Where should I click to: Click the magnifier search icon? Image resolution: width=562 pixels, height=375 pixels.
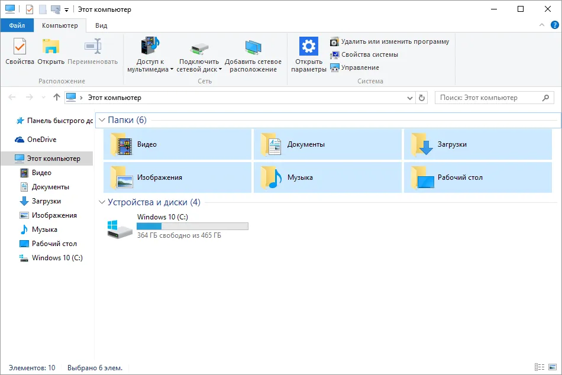click(x=545, y=98)
